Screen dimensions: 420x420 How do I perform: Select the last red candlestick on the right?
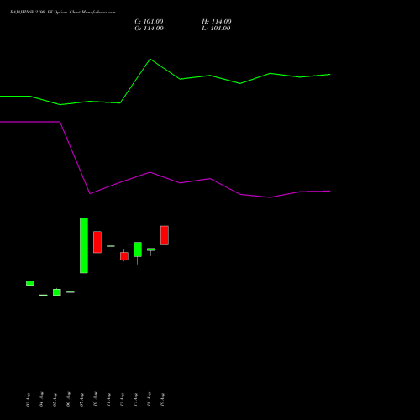165,235
